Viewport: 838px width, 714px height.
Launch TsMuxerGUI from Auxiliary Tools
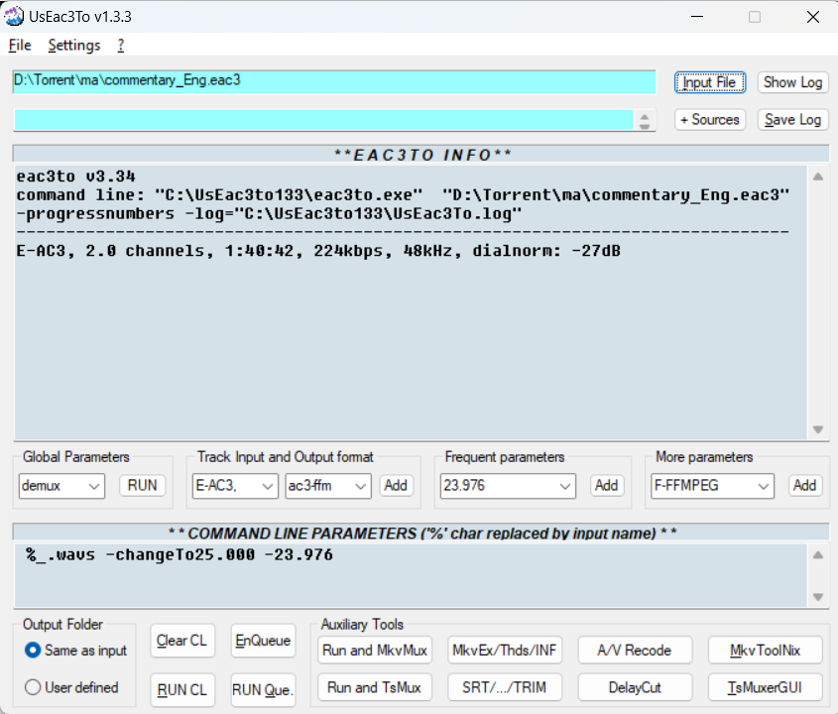coord(765,687)
